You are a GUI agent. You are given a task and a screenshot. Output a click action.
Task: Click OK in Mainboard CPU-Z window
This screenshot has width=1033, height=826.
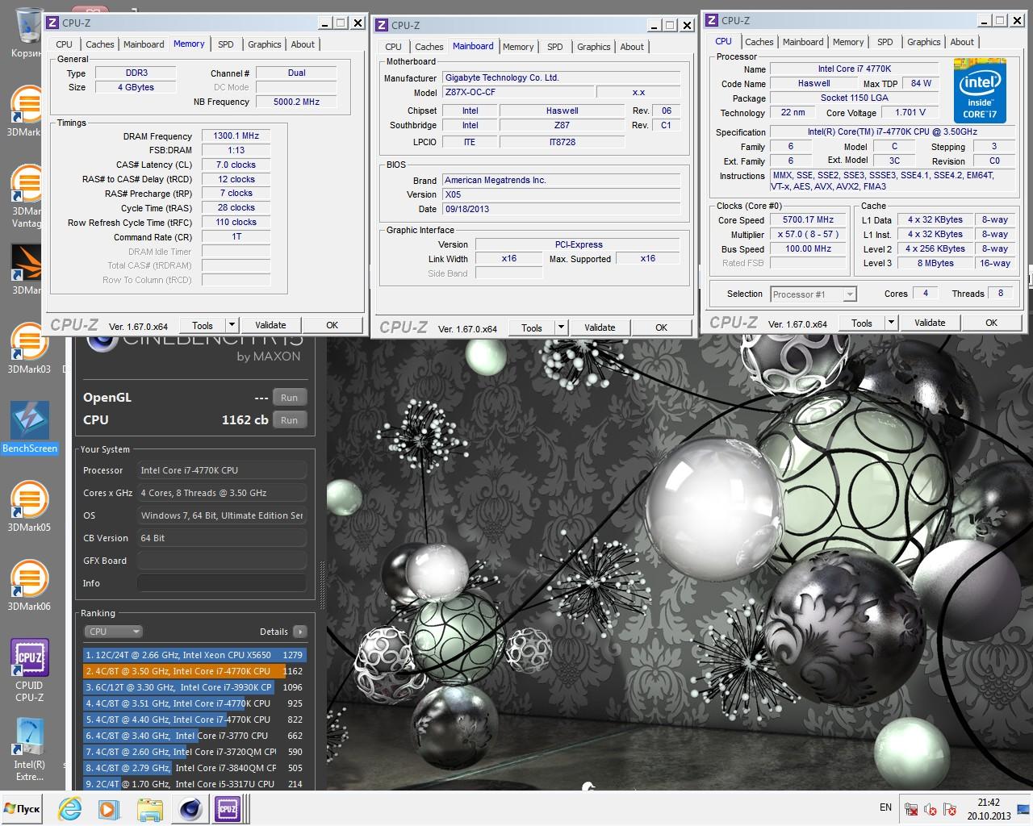click(x=661, y=327)
